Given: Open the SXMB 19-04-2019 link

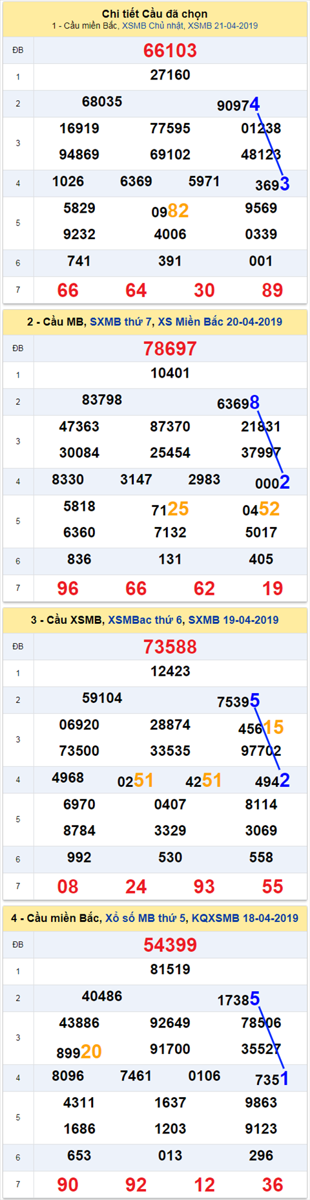Looking at the screenshot, I should [x=233, y=619].
